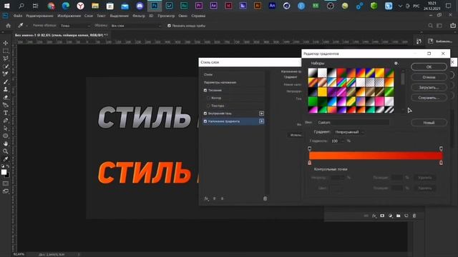
Task: Toggle the Наложение градиента effect checkbox
Action: click(205, 121)
